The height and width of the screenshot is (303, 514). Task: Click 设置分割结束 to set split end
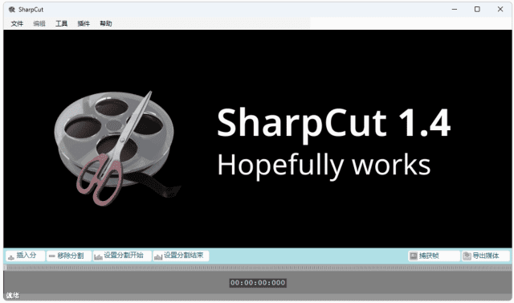[x=181, y=256]
